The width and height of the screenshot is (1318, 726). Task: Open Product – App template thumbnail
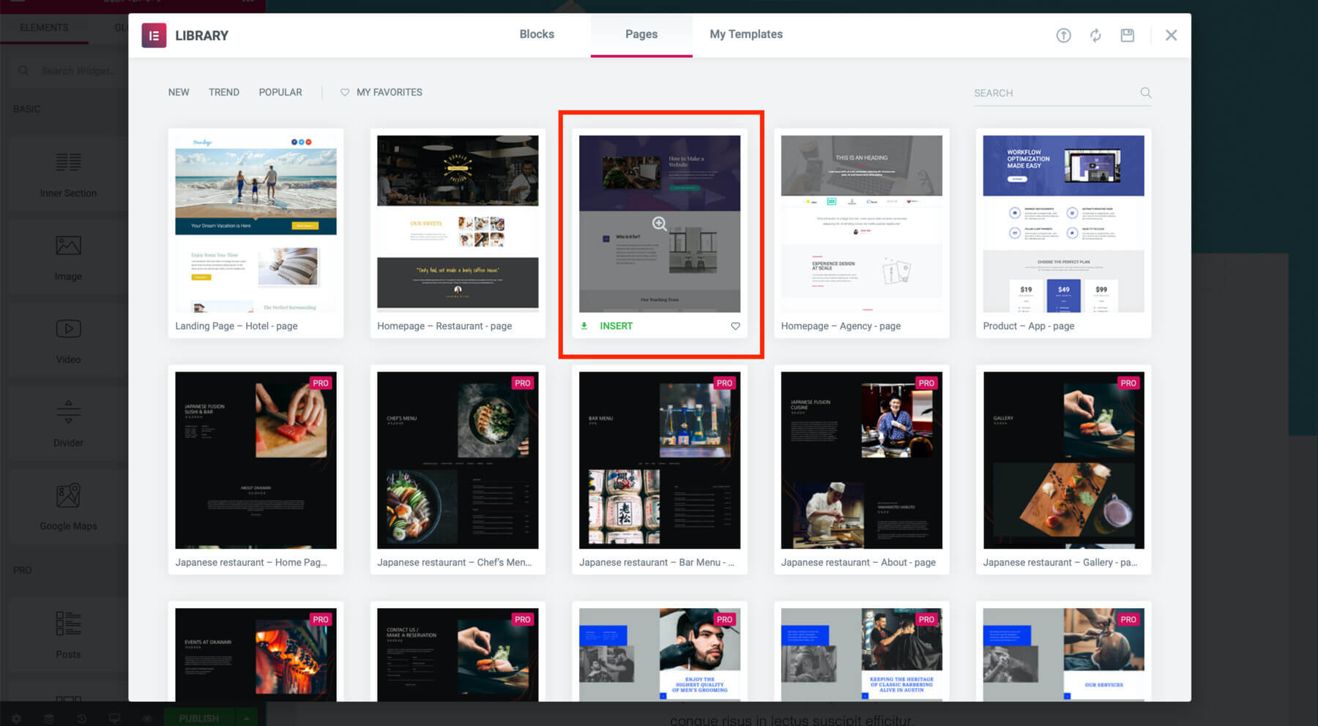tap(1063, 223)
